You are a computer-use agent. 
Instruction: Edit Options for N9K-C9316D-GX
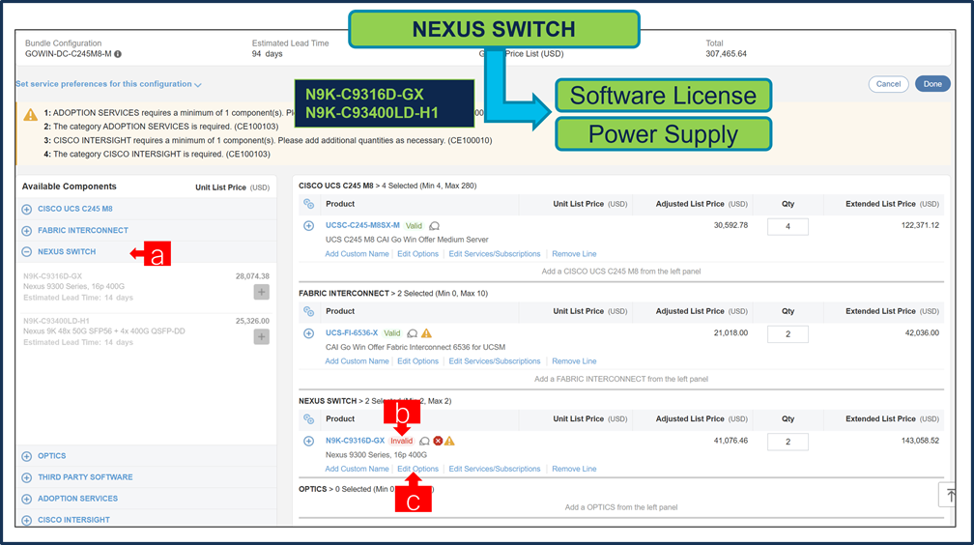pyautogui.click(x=418, y=470)
